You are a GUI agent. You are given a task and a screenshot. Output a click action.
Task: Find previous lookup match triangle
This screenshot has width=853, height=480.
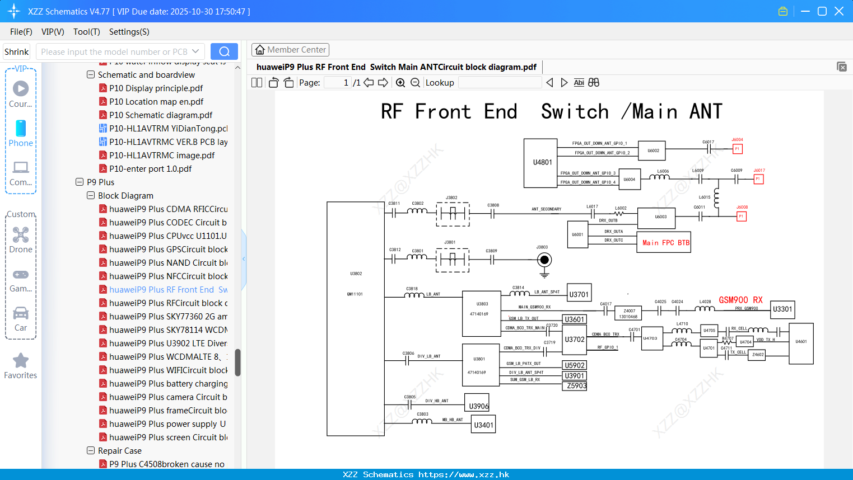click(x=549, y=82)
